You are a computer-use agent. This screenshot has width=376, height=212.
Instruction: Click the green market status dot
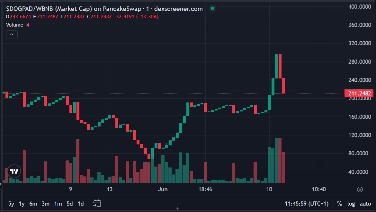click(x=212, y=9)
